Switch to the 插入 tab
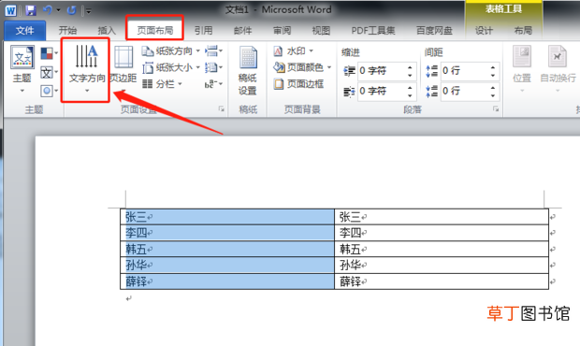The image size is (580, 346). pos(107,31)
